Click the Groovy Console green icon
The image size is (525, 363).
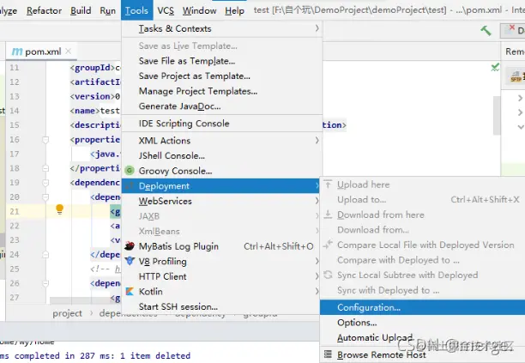coord(130,171)
